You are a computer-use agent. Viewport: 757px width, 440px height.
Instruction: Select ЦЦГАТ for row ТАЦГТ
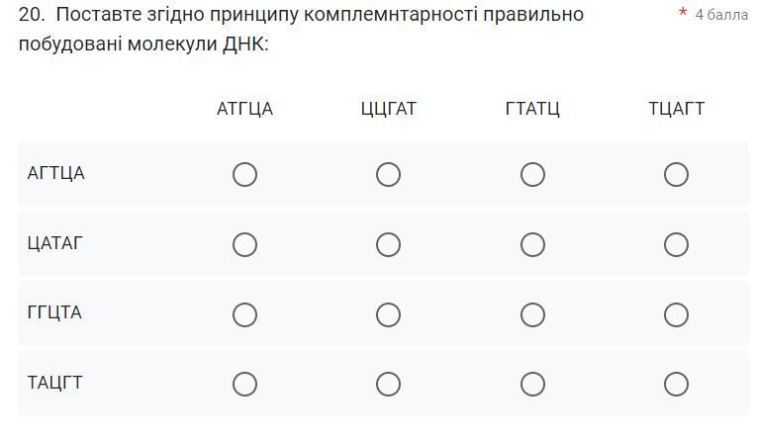point(389,384)
